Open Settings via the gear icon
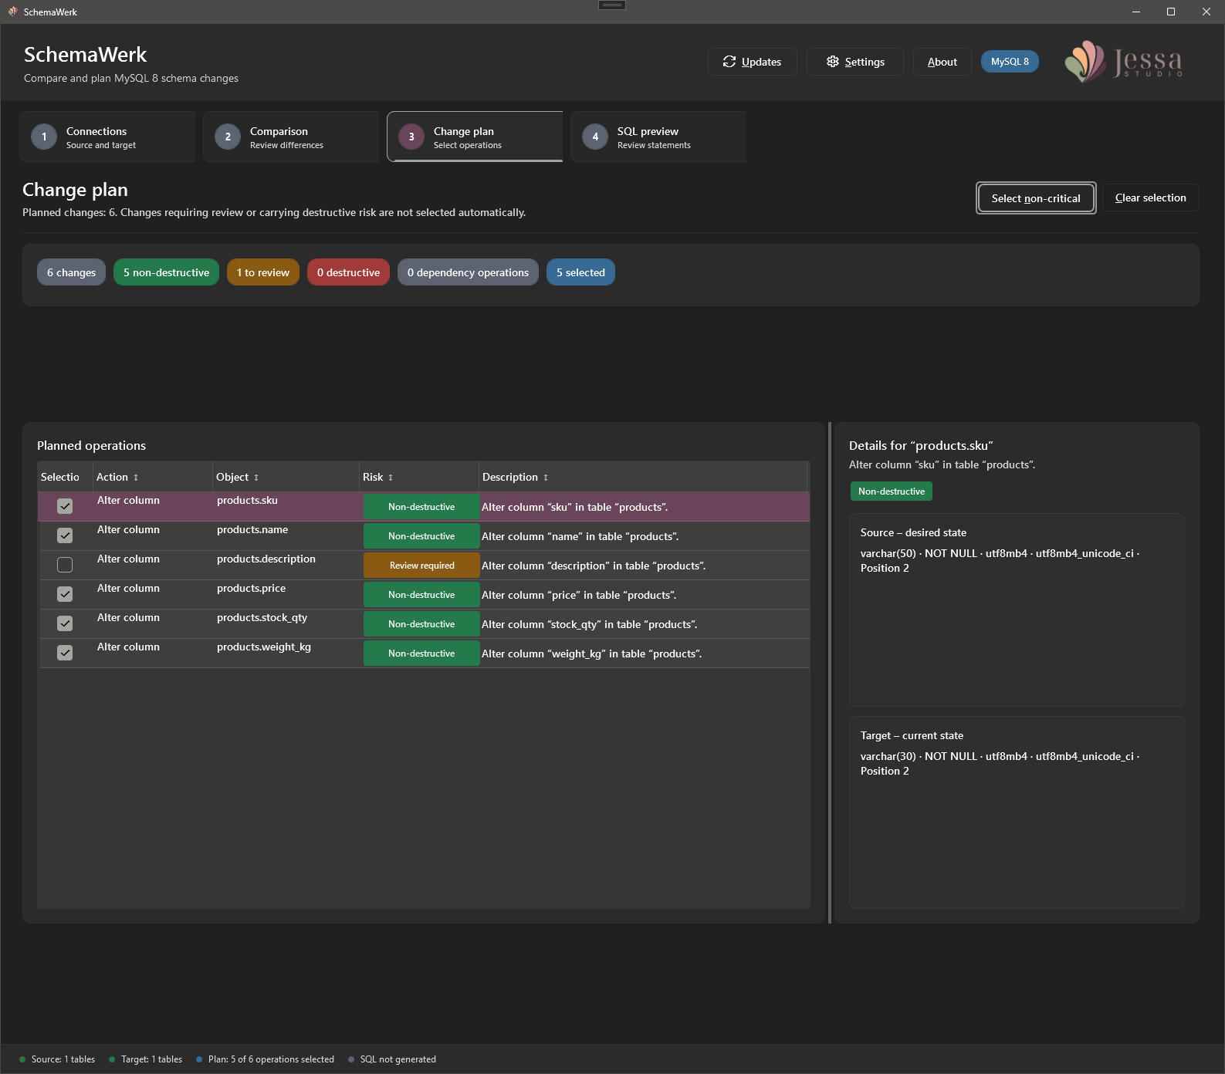This screenshot has height=1074, width=1225. coord(833,62)
